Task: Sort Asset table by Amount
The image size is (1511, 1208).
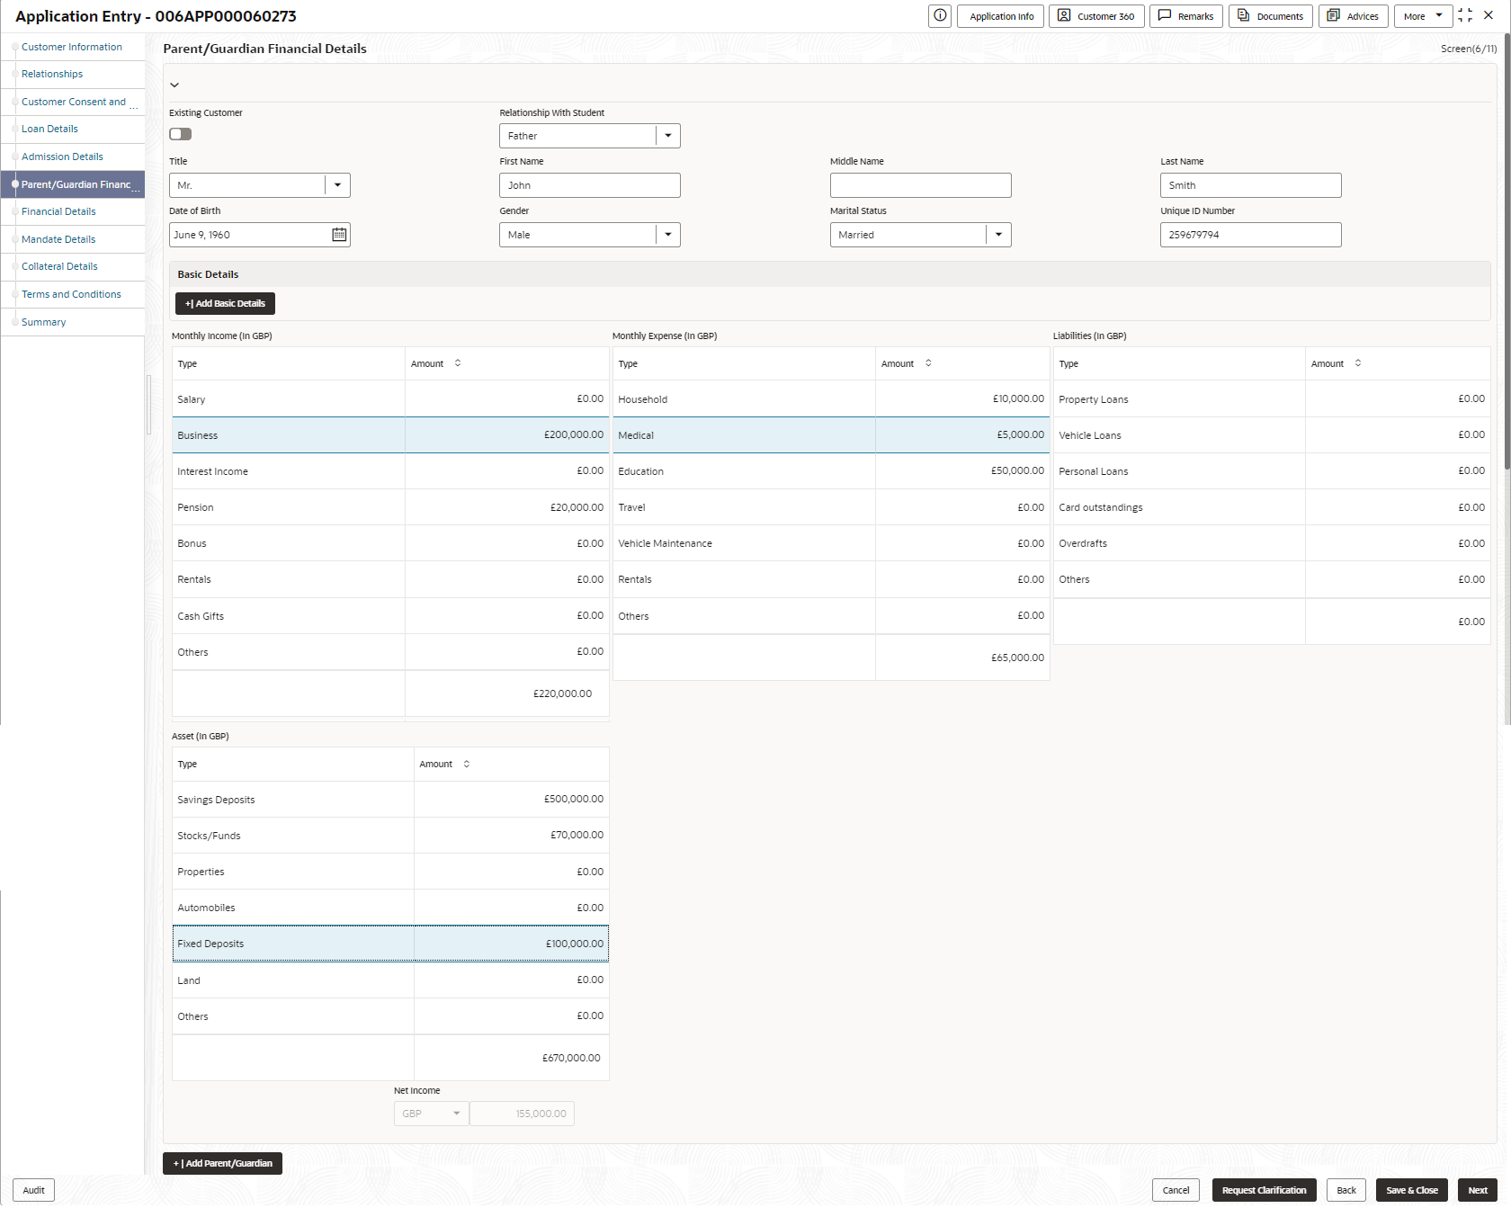Action: (x=467, y=764)
